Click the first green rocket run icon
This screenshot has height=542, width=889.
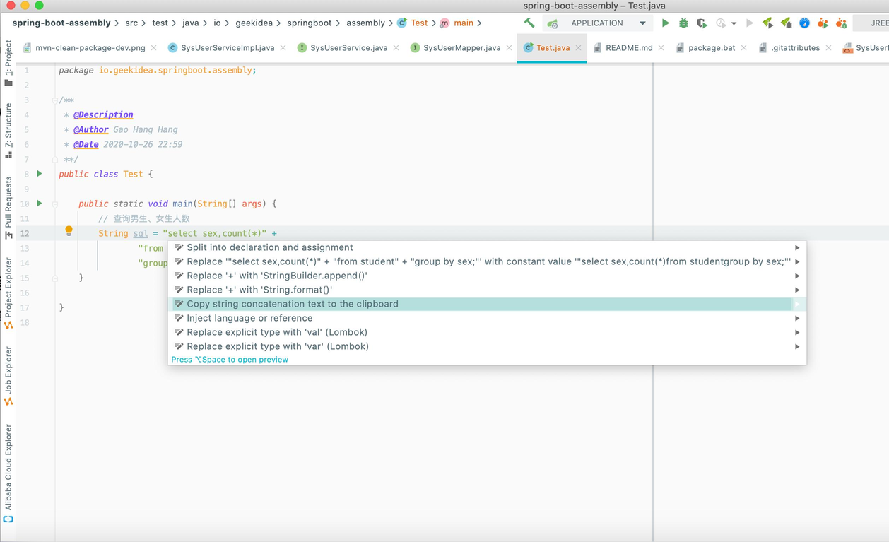tap(767, 23)
